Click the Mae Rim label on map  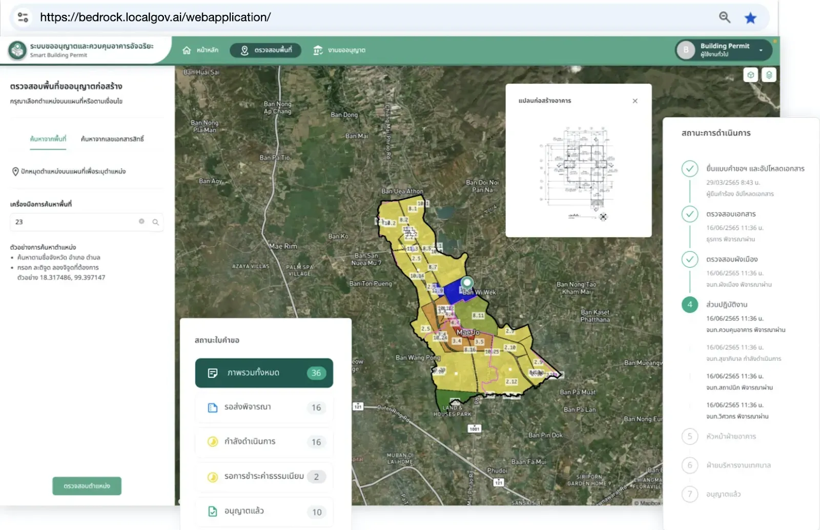point(283,246)
